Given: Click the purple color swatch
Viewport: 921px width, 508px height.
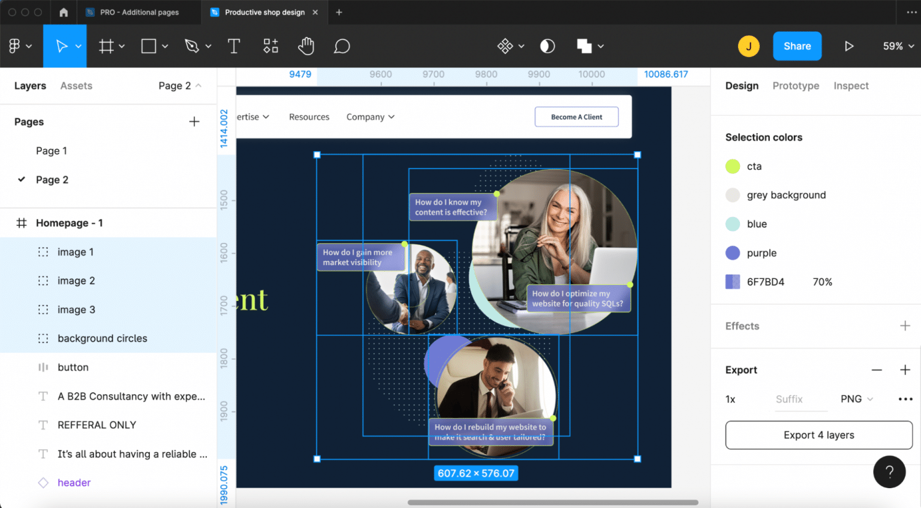Looking at the screenshot, I should pos(733,253).
